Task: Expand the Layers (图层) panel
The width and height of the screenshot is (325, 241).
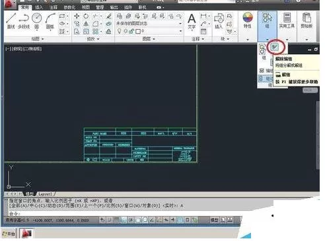Action: pyautogui.click(x=149, y=39)
